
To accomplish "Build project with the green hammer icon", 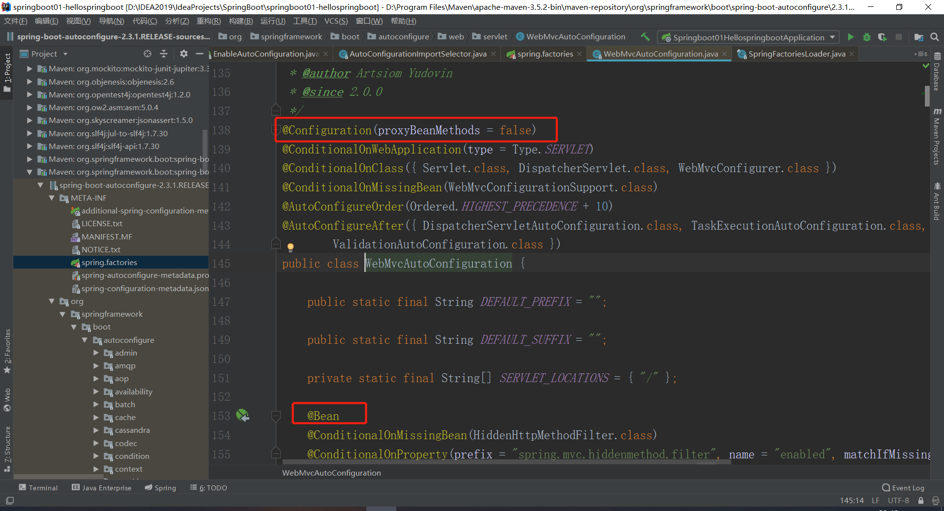I will coord(645,37).
